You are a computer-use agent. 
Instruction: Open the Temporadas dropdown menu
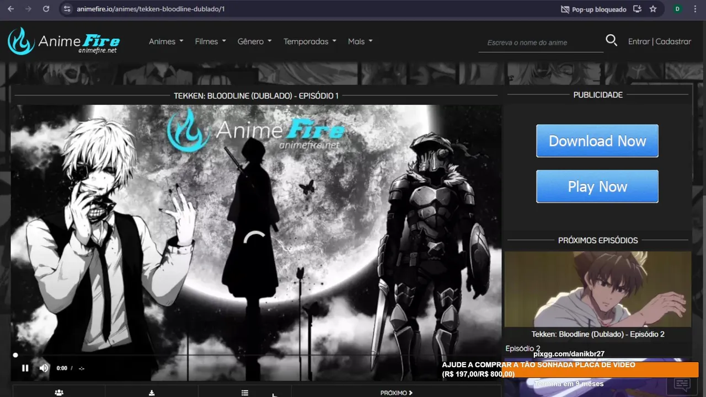309,41
